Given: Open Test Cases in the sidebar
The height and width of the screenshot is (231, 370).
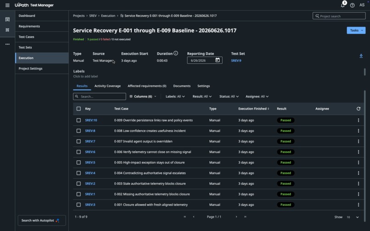Looking at the screenshot, I should [x=42, y=37].
